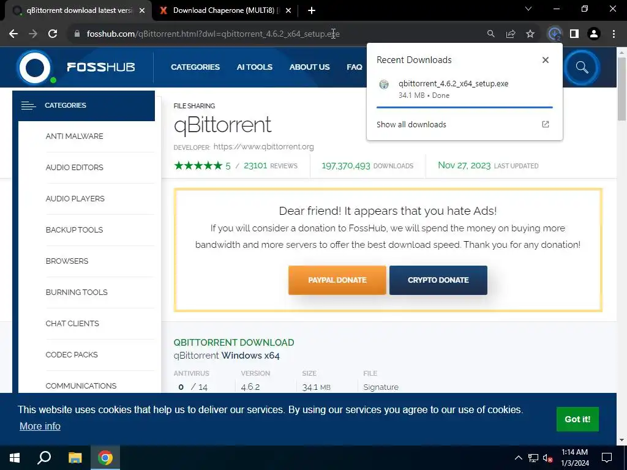Open tab search chevron in title bar
This screenshot has width=627, height=470.
click(x=528, y=9)
